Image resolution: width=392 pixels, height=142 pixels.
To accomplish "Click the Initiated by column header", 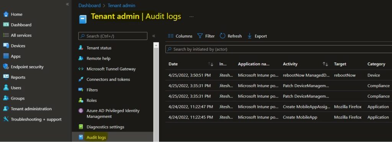I will click(x=223, y=64).
